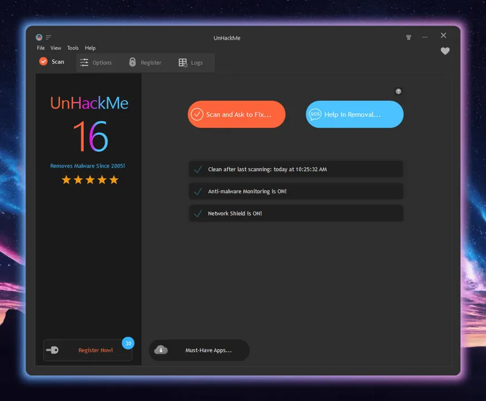
Task: Click Help in Removal button
Action: [355, 114]
